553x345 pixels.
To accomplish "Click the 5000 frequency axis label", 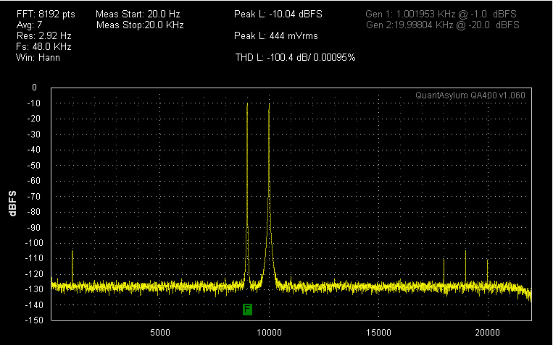I will (x=160, y=333).
